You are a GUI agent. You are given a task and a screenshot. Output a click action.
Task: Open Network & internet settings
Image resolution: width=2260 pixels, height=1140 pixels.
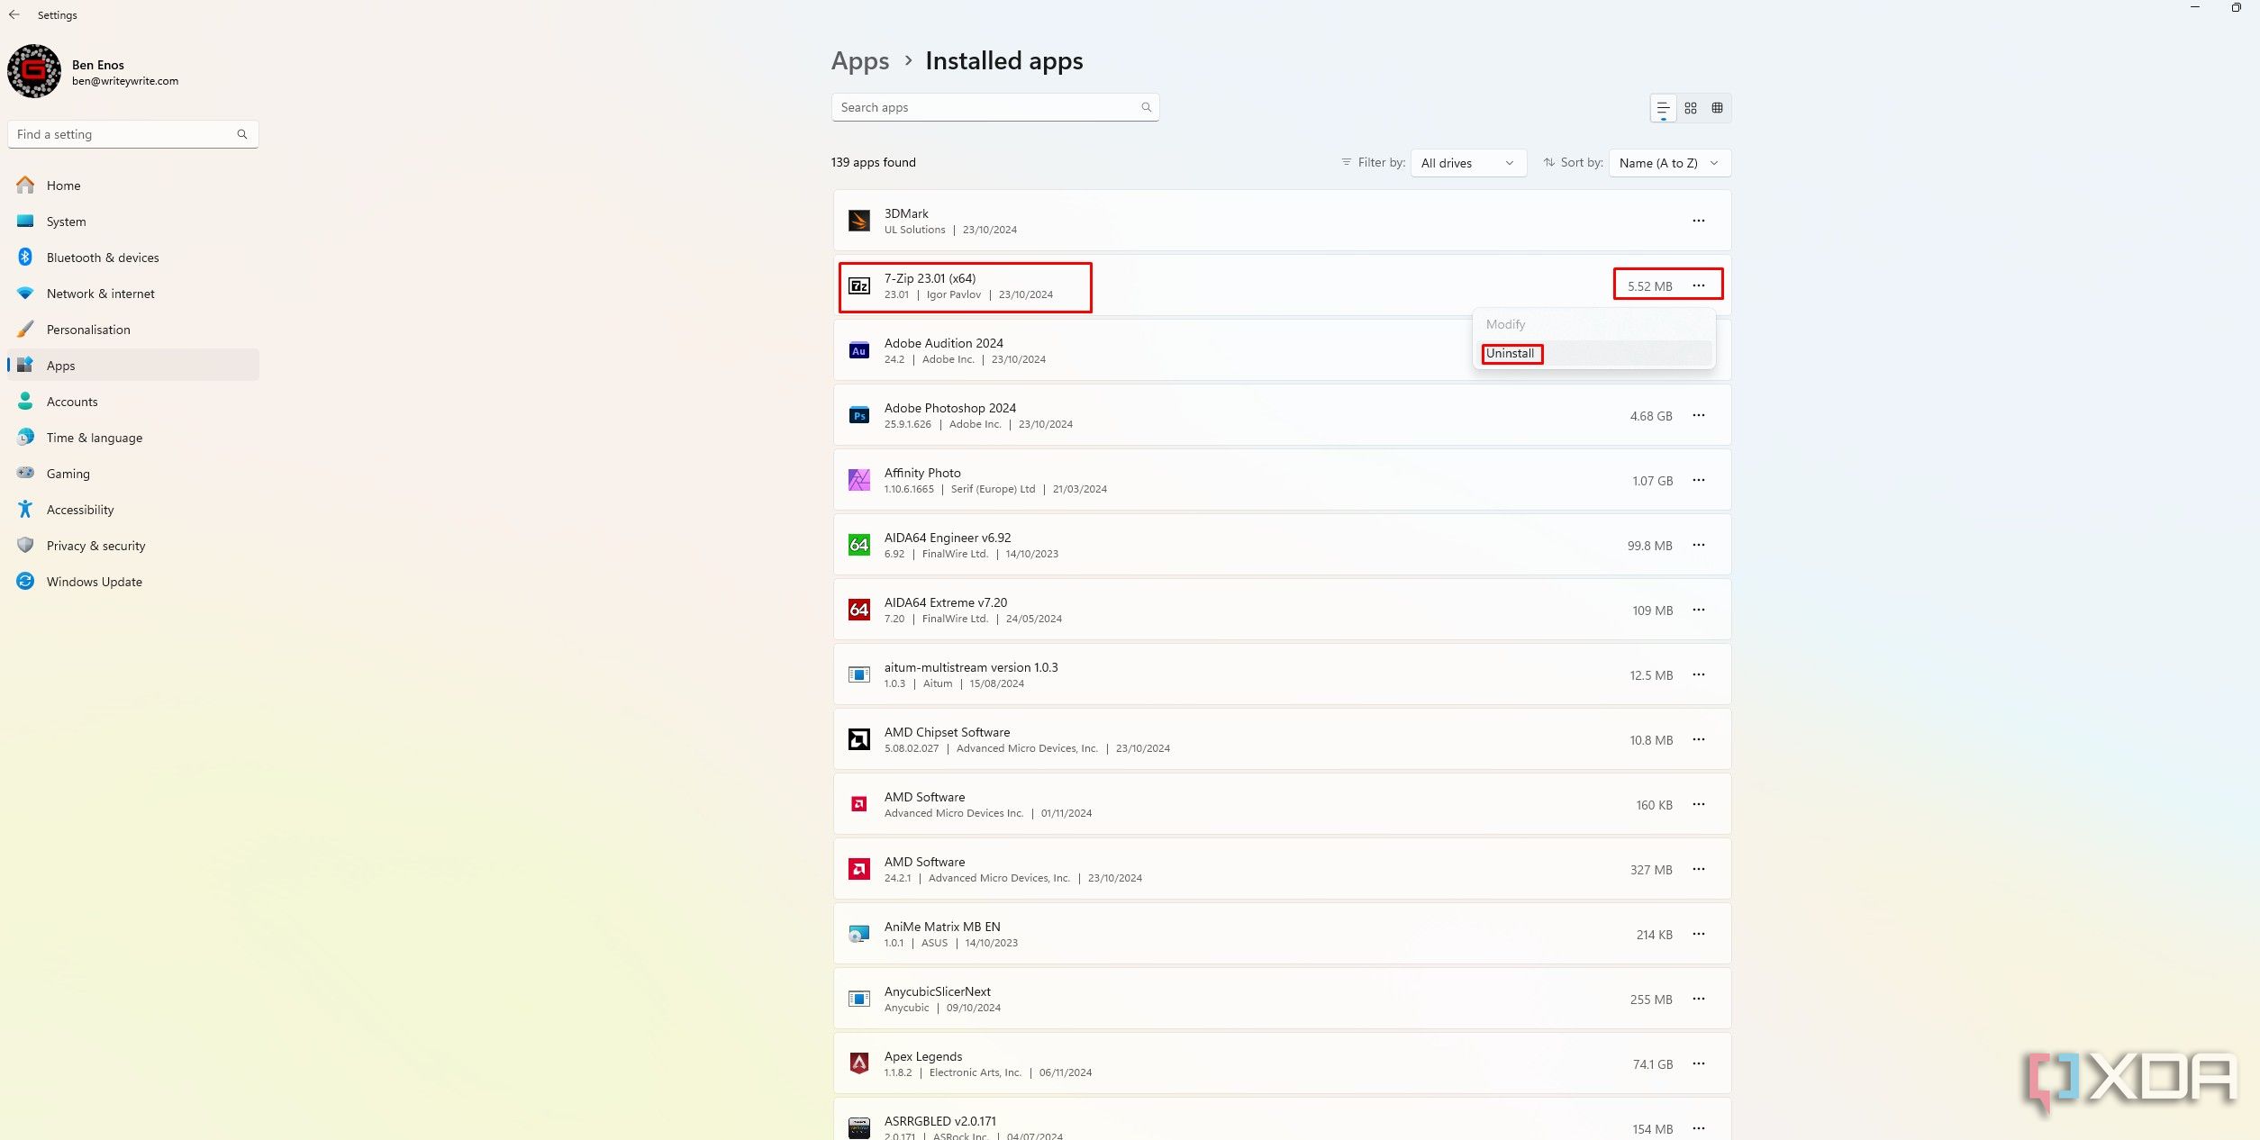click(133, 294)
